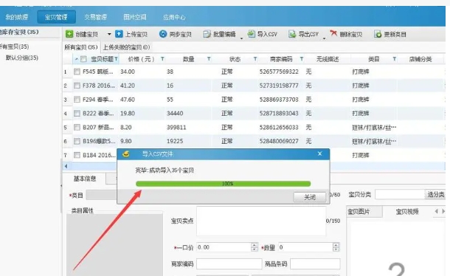Click the 上传宝贝 upload icon
Image resolution: width=450 pixels, height=276 pixels.
pyautogui.click(x=119, y=34)
